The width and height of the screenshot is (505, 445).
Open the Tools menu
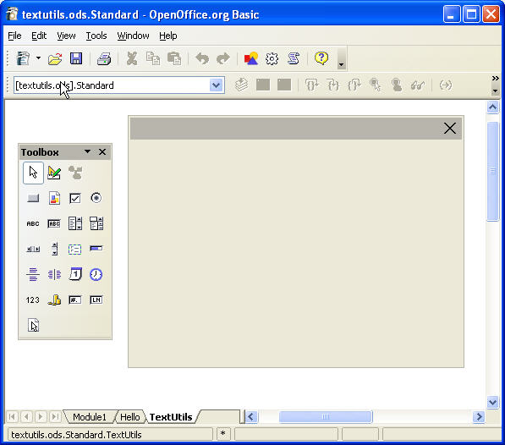(96, 36)
